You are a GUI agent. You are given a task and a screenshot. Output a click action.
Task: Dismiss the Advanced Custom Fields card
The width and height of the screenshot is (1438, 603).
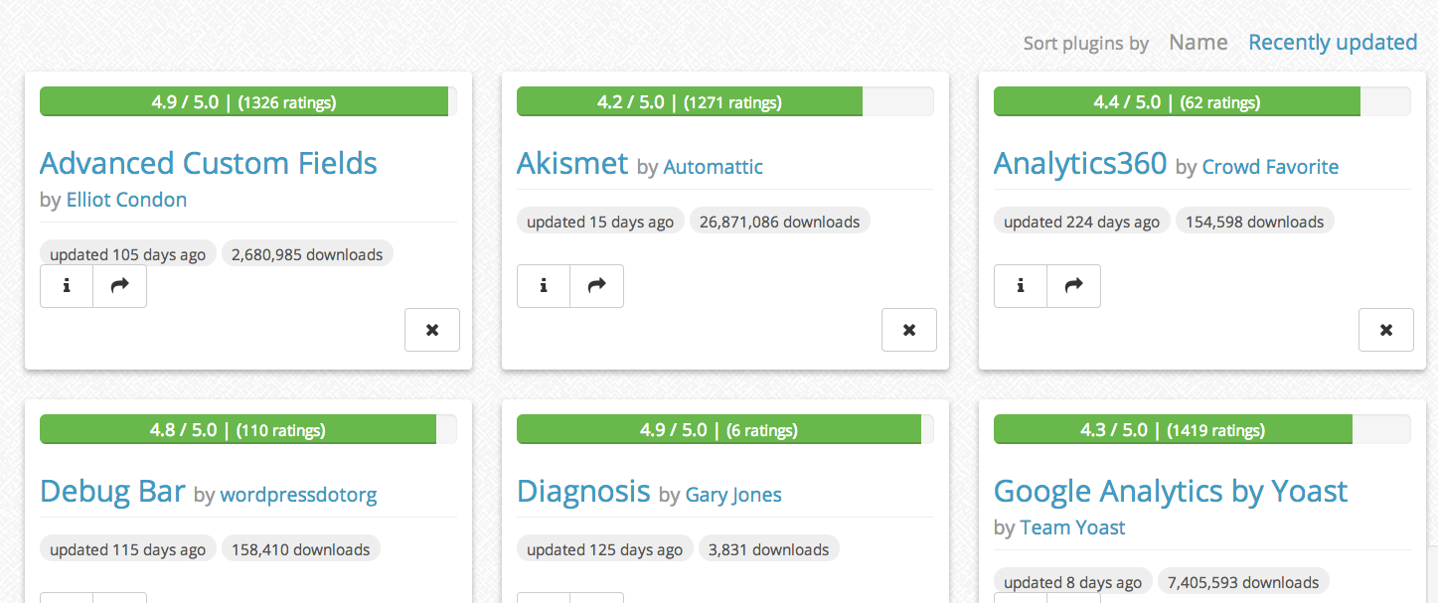pyautogui.click(x=431, y=329)
